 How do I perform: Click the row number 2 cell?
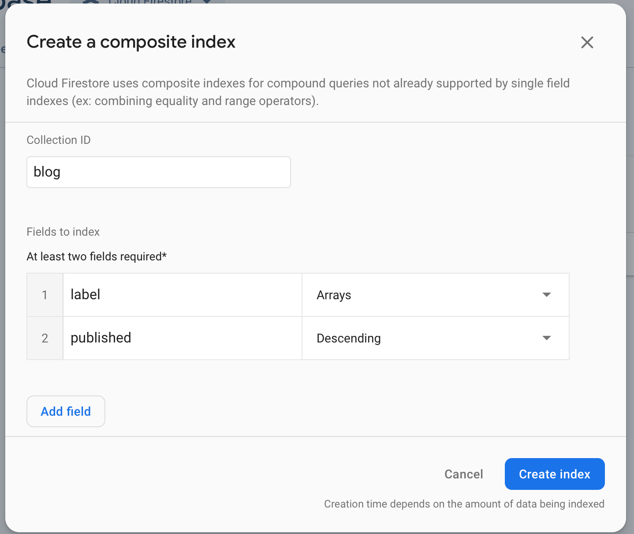45,338
